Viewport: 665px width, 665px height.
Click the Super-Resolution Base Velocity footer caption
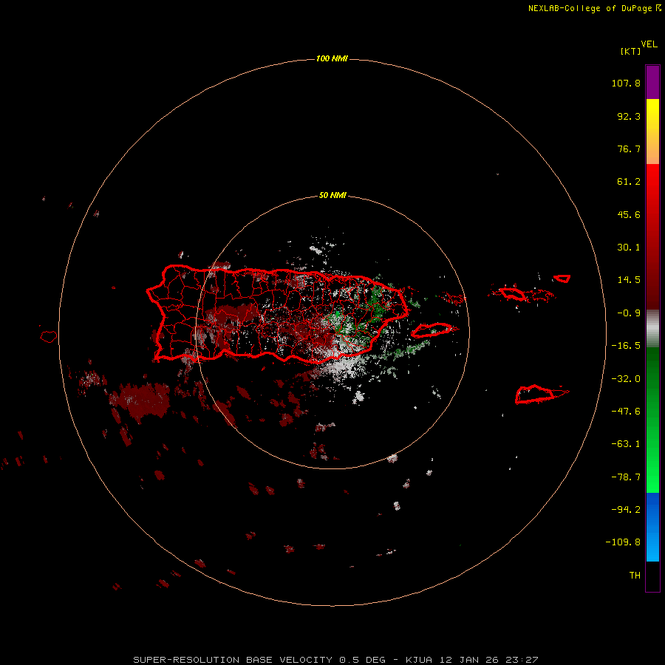335,660
